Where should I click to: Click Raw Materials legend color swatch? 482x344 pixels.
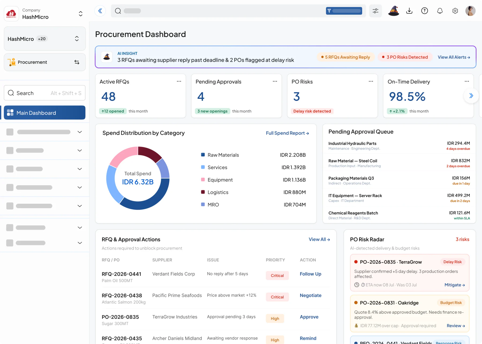[x=203, y=155]
